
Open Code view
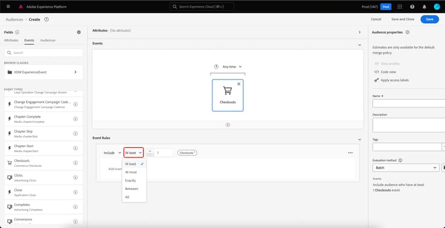(x=385, y=72)
